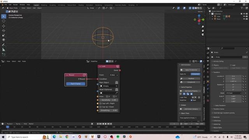Enable Cap Up / Down checkbox
This screenshot has height=140, width=249.
[x=100, y=107]
